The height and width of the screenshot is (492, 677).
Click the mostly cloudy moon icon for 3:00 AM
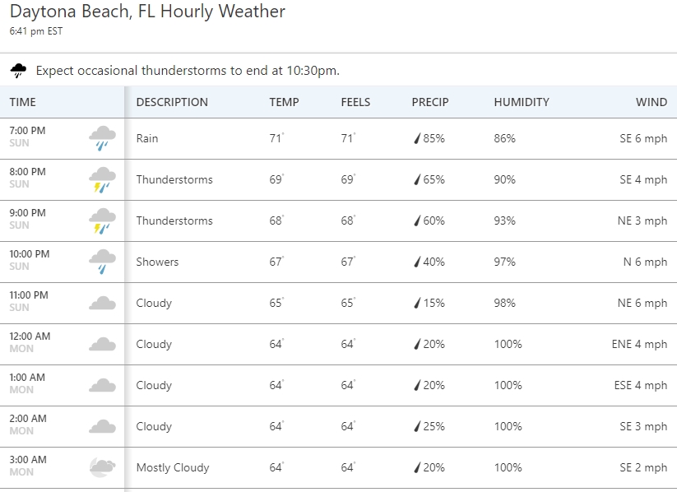(102, 468)
